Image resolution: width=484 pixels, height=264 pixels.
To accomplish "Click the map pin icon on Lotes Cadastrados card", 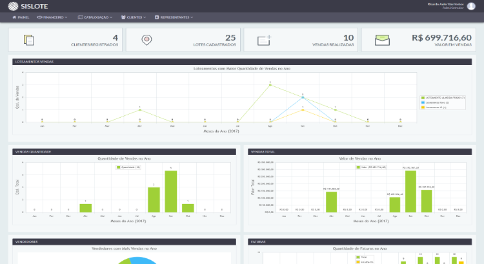I will (146, 40).
